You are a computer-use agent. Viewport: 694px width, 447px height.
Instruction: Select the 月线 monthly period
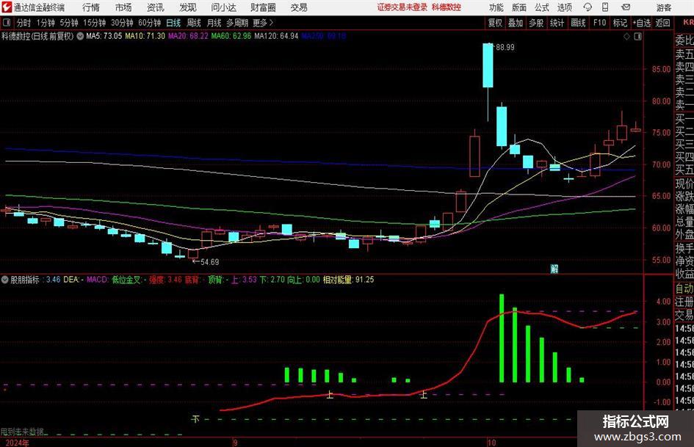click(x=214, y=23)
